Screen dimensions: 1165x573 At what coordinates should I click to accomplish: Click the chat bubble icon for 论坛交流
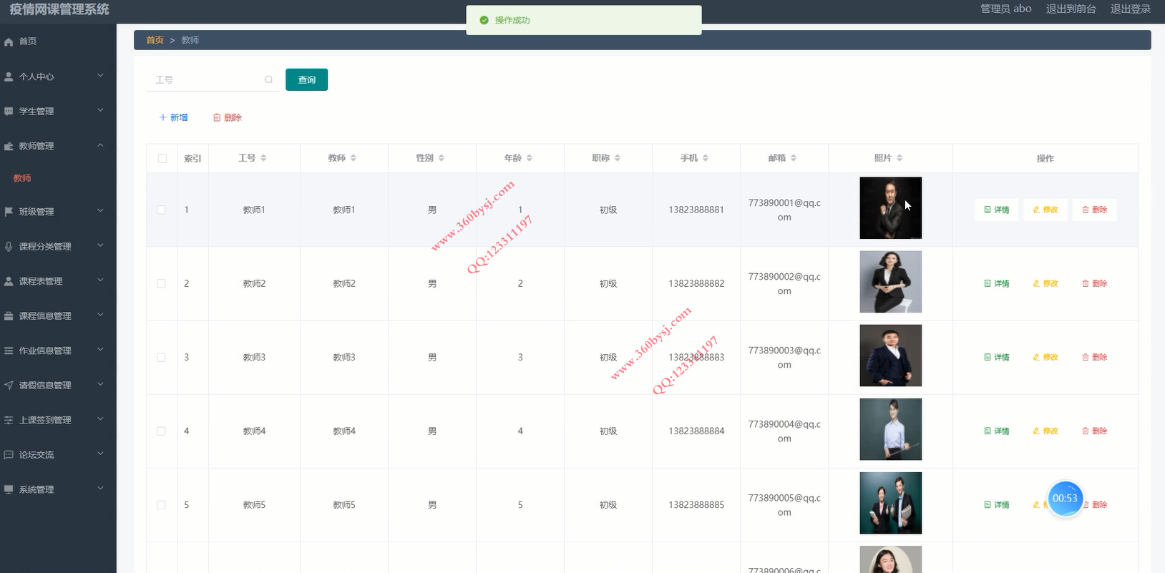tap(9, 455)
